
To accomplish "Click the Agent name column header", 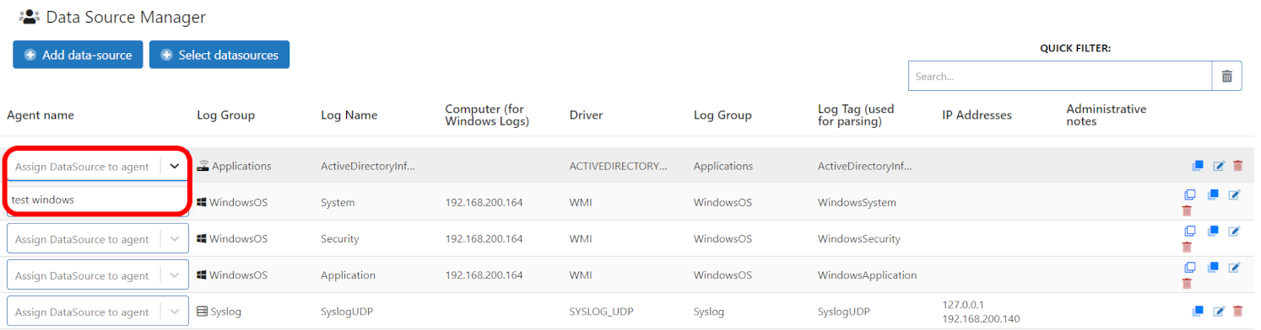I will 41,114.
